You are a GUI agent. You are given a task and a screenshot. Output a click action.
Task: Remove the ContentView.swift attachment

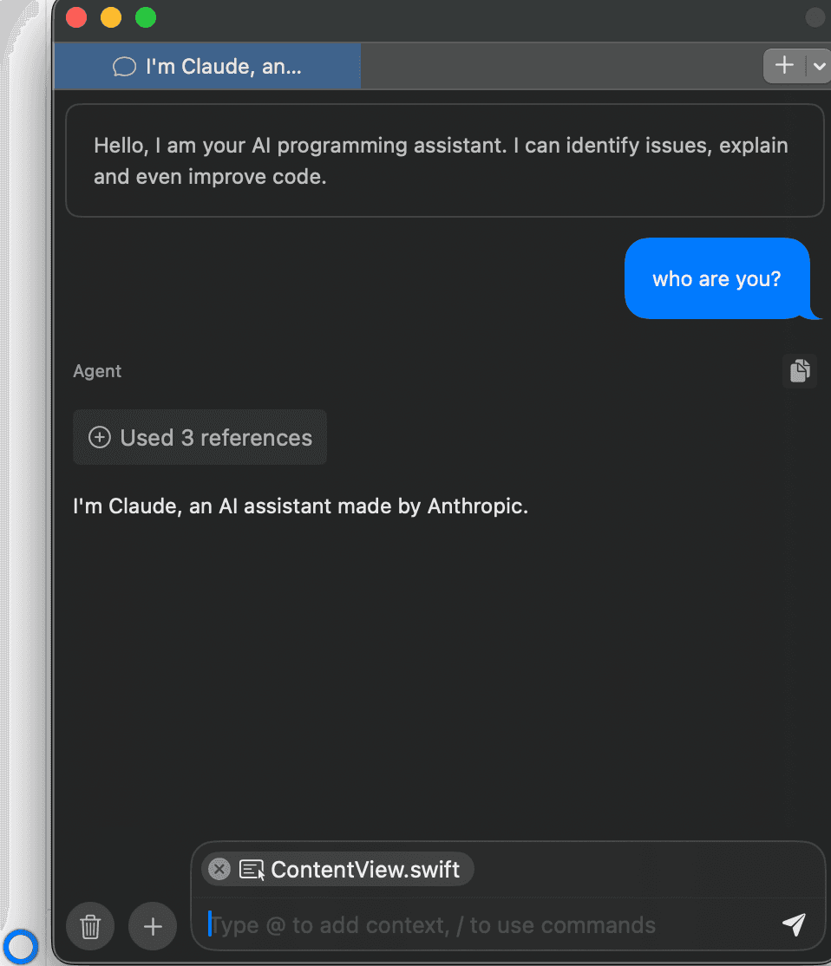pos(219,869)
